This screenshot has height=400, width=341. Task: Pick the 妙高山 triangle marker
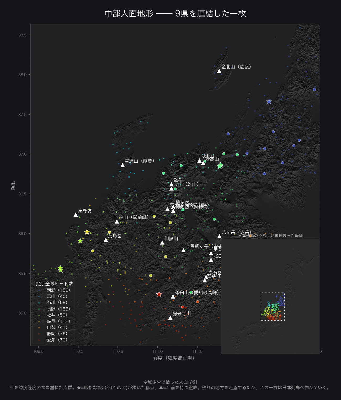click(203, 163)
